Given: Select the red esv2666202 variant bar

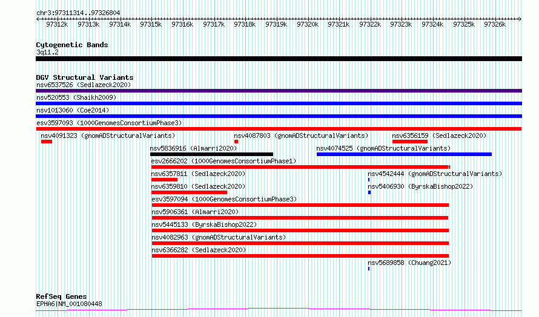Looking at the screenshot, I should coord(300,167).
